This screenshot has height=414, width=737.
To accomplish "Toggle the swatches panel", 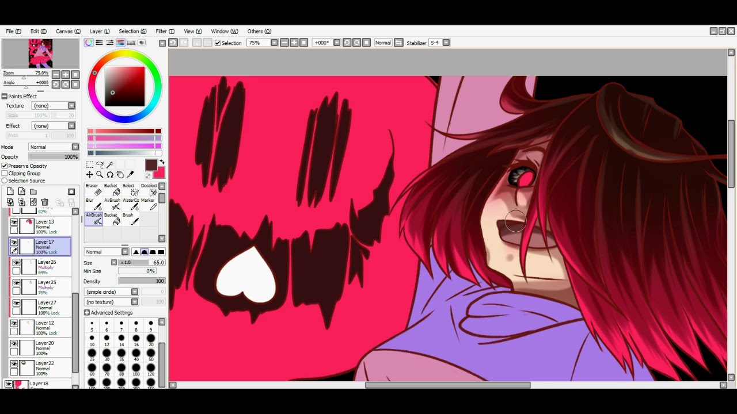I will tap(131, 43).
